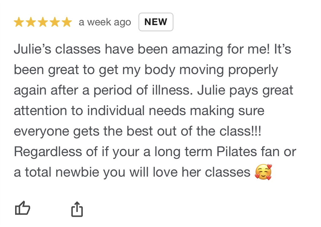
Task: Click the NEW badge
Action: tap(156, 22)
